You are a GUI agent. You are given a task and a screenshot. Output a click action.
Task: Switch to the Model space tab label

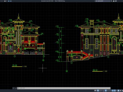(x=95, y=90)
